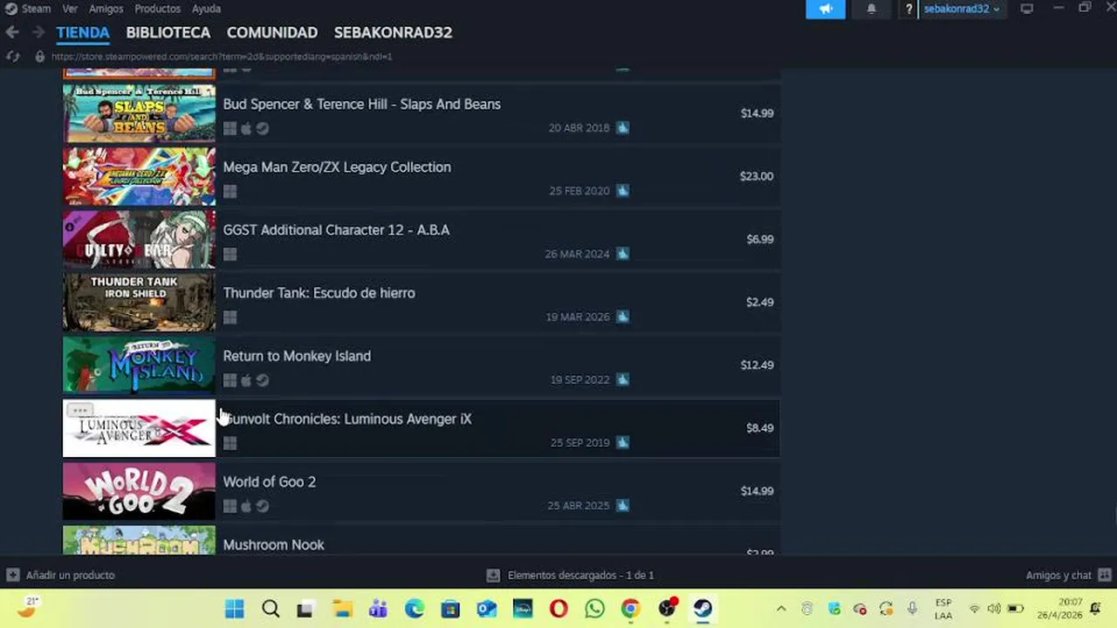Switch to Big Picture mode icon

click(1027, 9)
